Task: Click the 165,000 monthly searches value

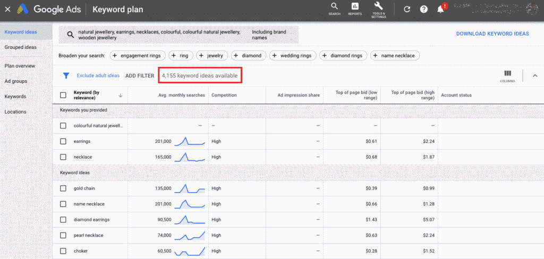Action: [x=164, y=157]
